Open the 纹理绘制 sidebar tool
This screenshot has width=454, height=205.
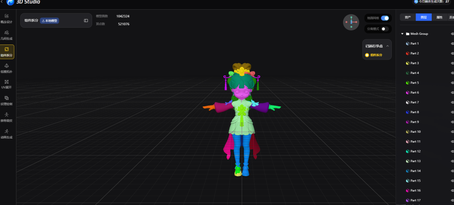(7, 101)
